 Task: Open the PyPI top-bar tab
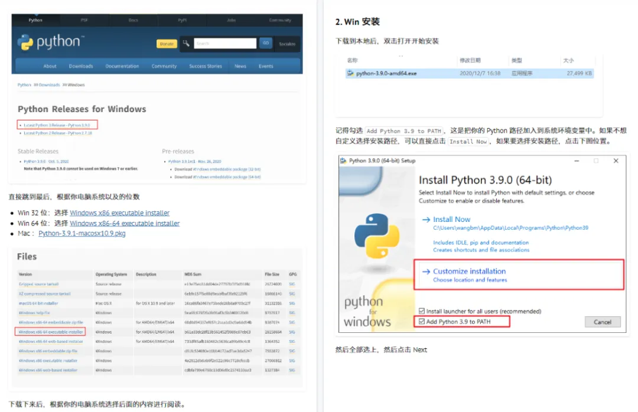coord(182,20)
